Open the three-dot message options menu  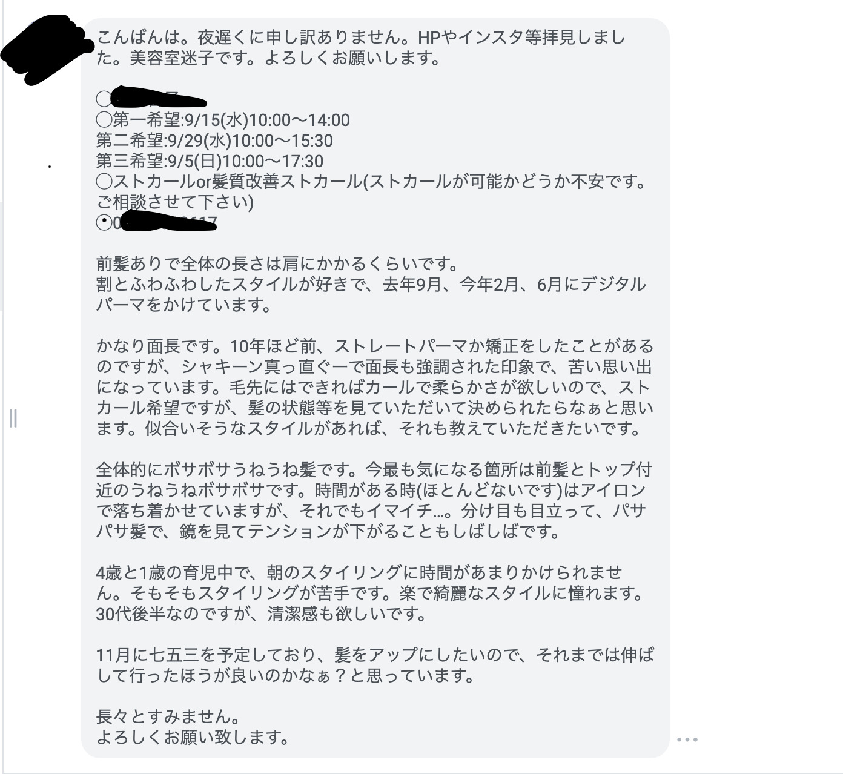[x=687, y=739]
